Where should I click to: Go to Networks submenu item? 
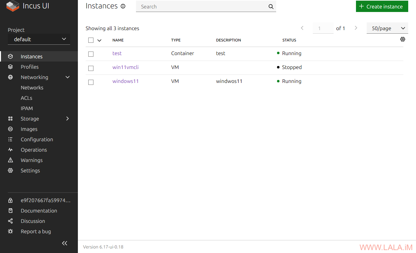(x=32, y=87)
